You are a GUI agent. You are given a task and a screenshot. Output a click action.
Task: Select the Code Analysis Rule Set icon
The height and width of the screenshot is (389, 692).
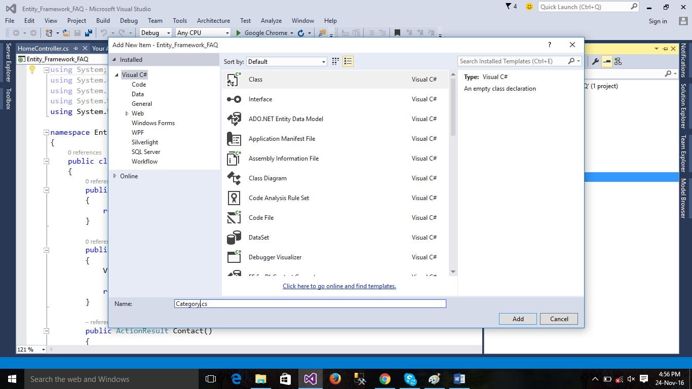point(234,198)
